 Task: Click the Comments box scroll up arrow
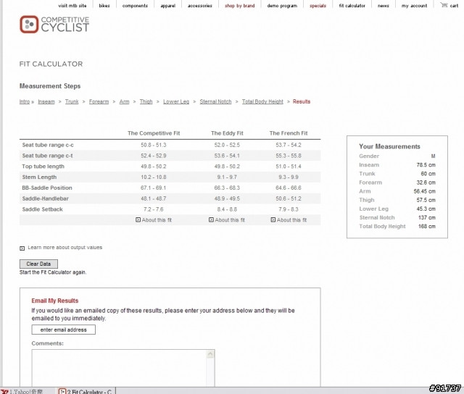pyautogui.click(x=210, y=354)
